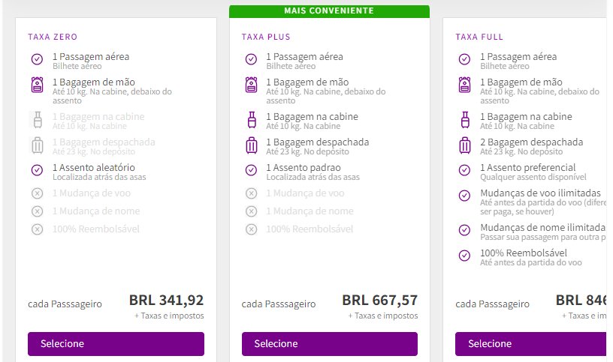Select the Taxa Full fare button

coord(530,344)
